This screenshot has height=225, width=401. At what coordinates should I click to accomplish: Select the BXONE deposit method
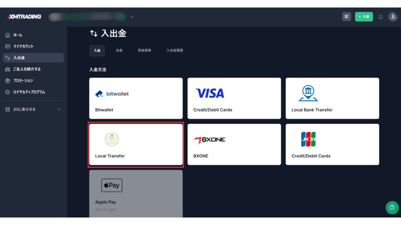234,145
